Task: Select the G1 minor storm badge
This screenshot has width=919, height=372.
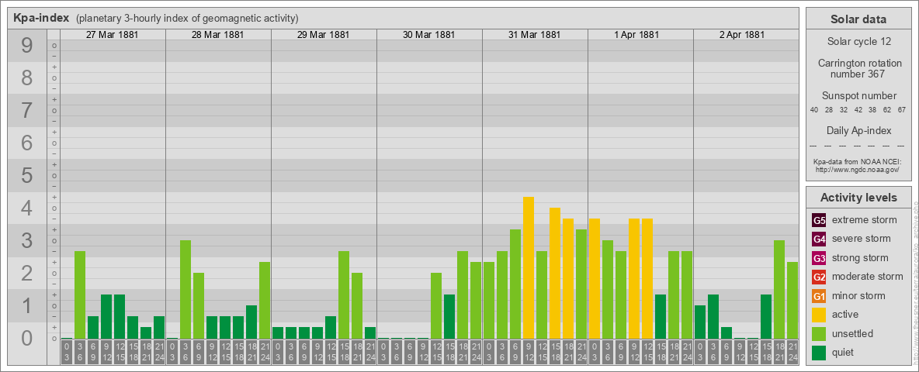Action: tap(819, 296)
